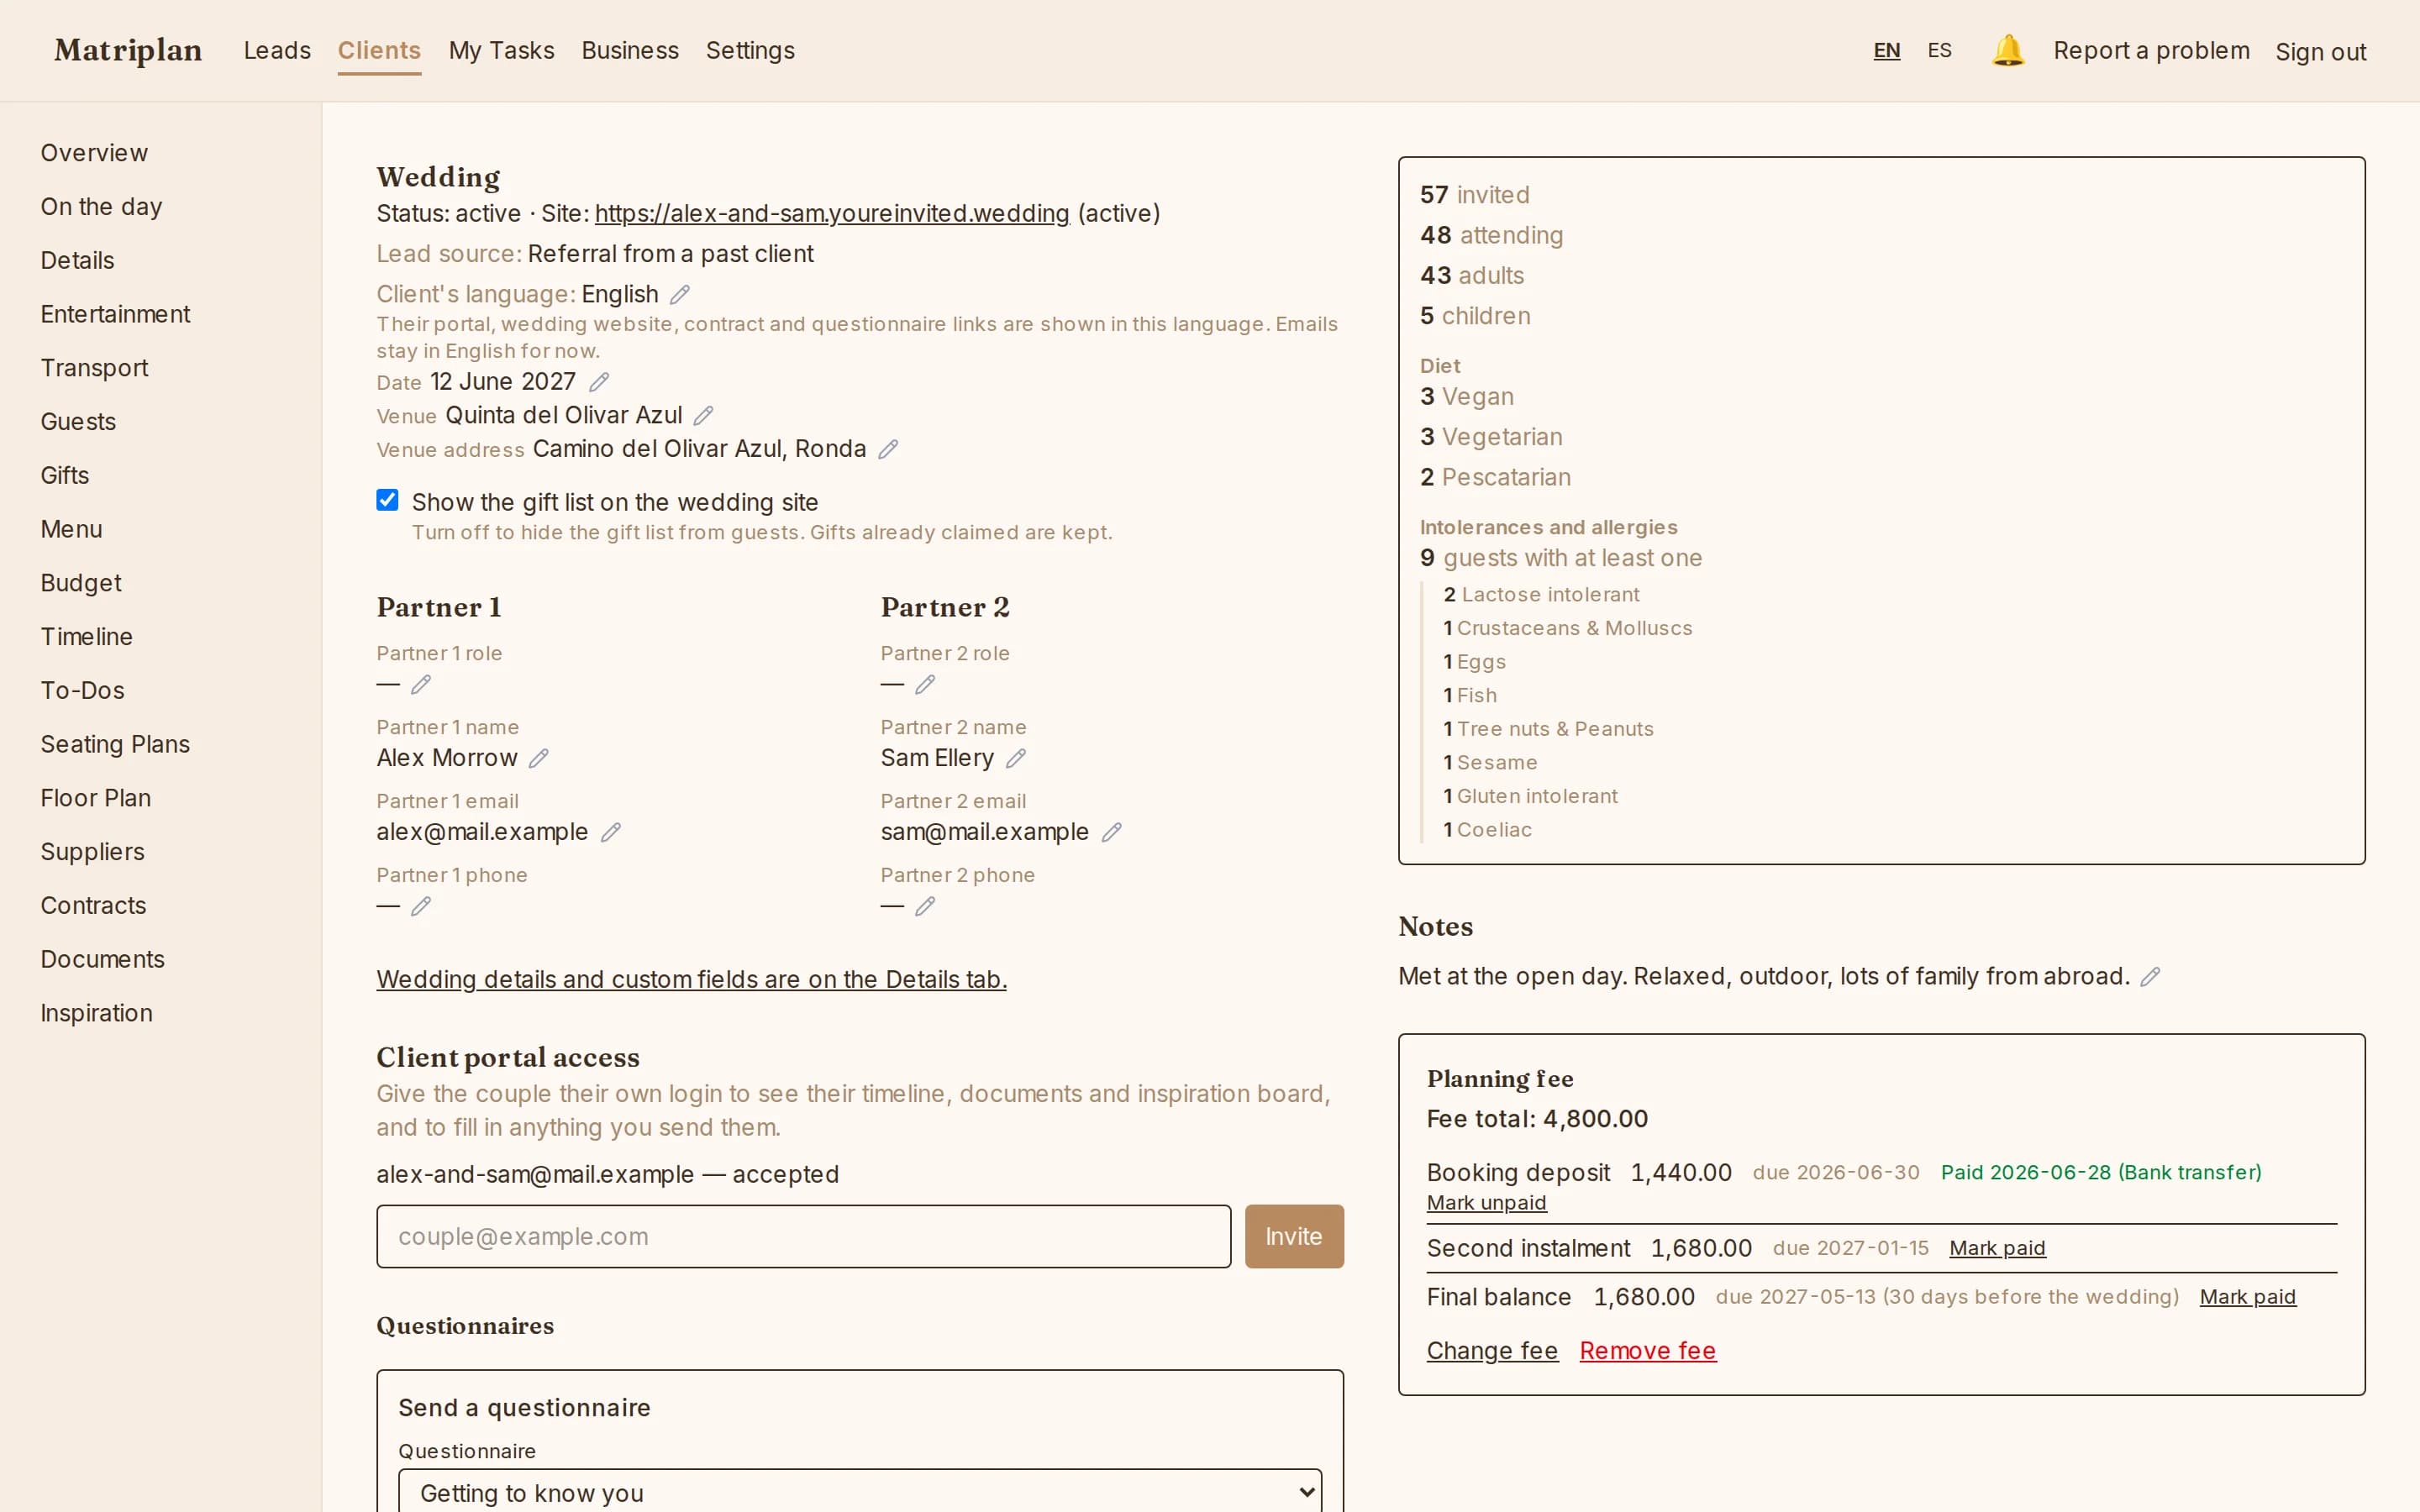Mark Second instalment as paid
This screenshot has width=2420, height=1512.
1997,1248
